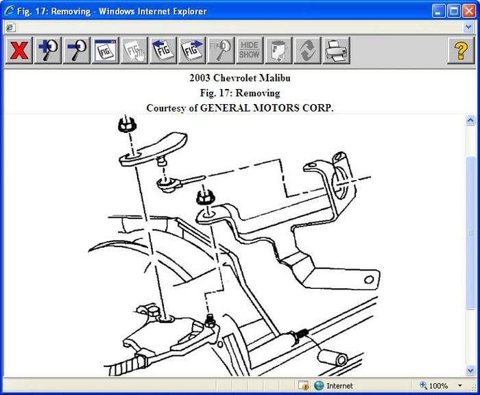Click the grayed FIG hand pointer icon

click(134, 50)
